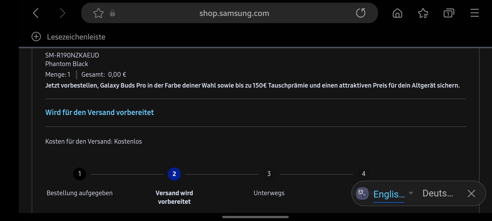Go forward with the forward arrow

click(x=62, y=13)
